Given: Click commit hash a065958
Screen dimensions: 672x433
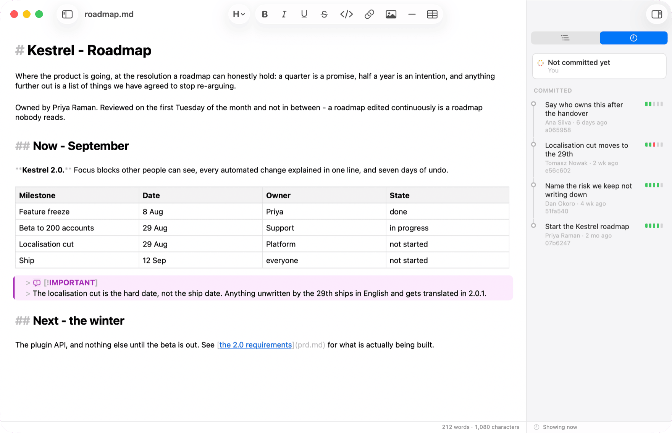Looking at the screenshot, I should 558,130.
